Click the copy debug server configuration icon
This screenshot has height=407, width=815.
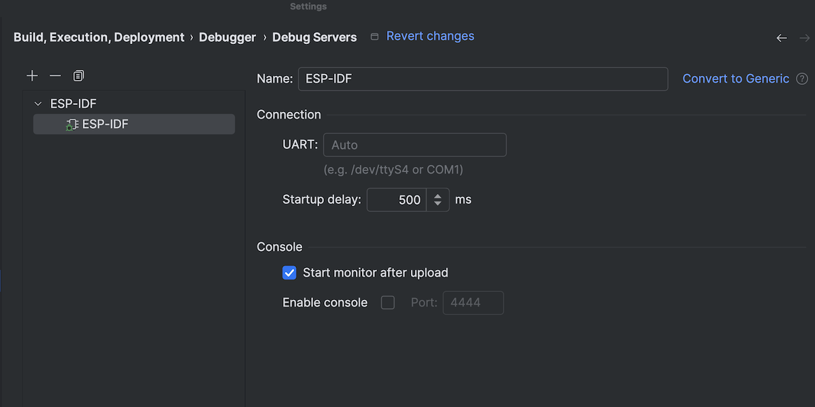79,75
